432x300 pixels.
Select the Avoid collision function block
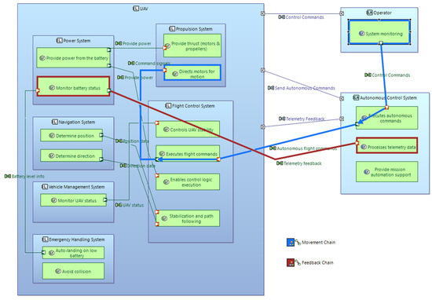tap(73, 271)
